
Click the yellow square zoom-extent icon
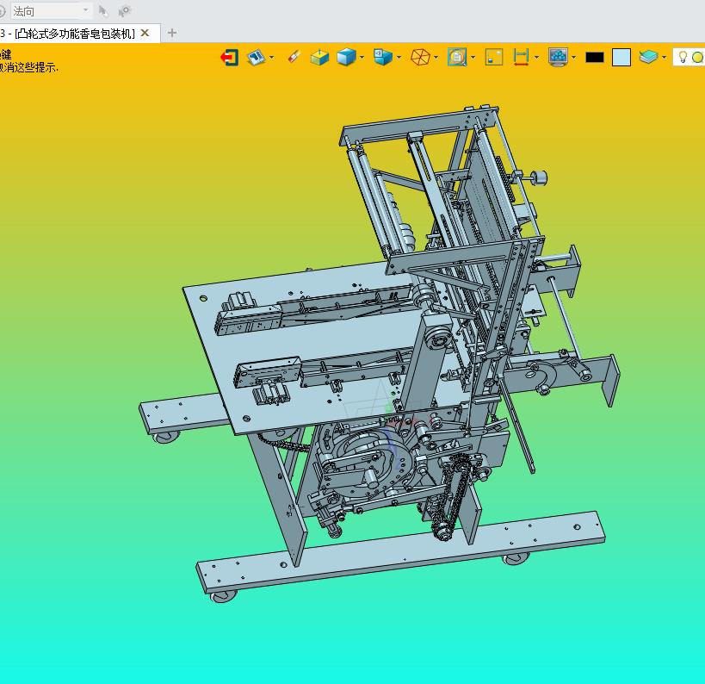point(494,58)
